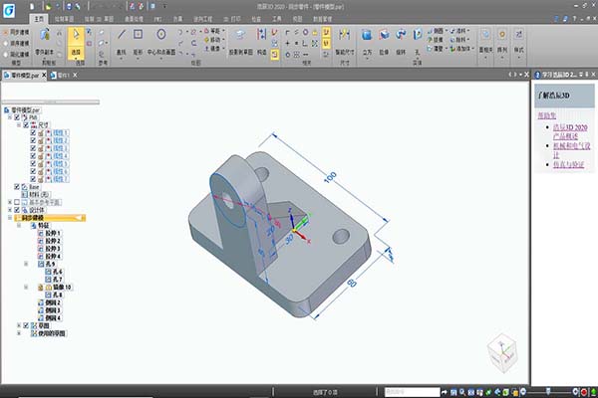Select the Line (直线) drawing tool

click(x=122, y=35)
